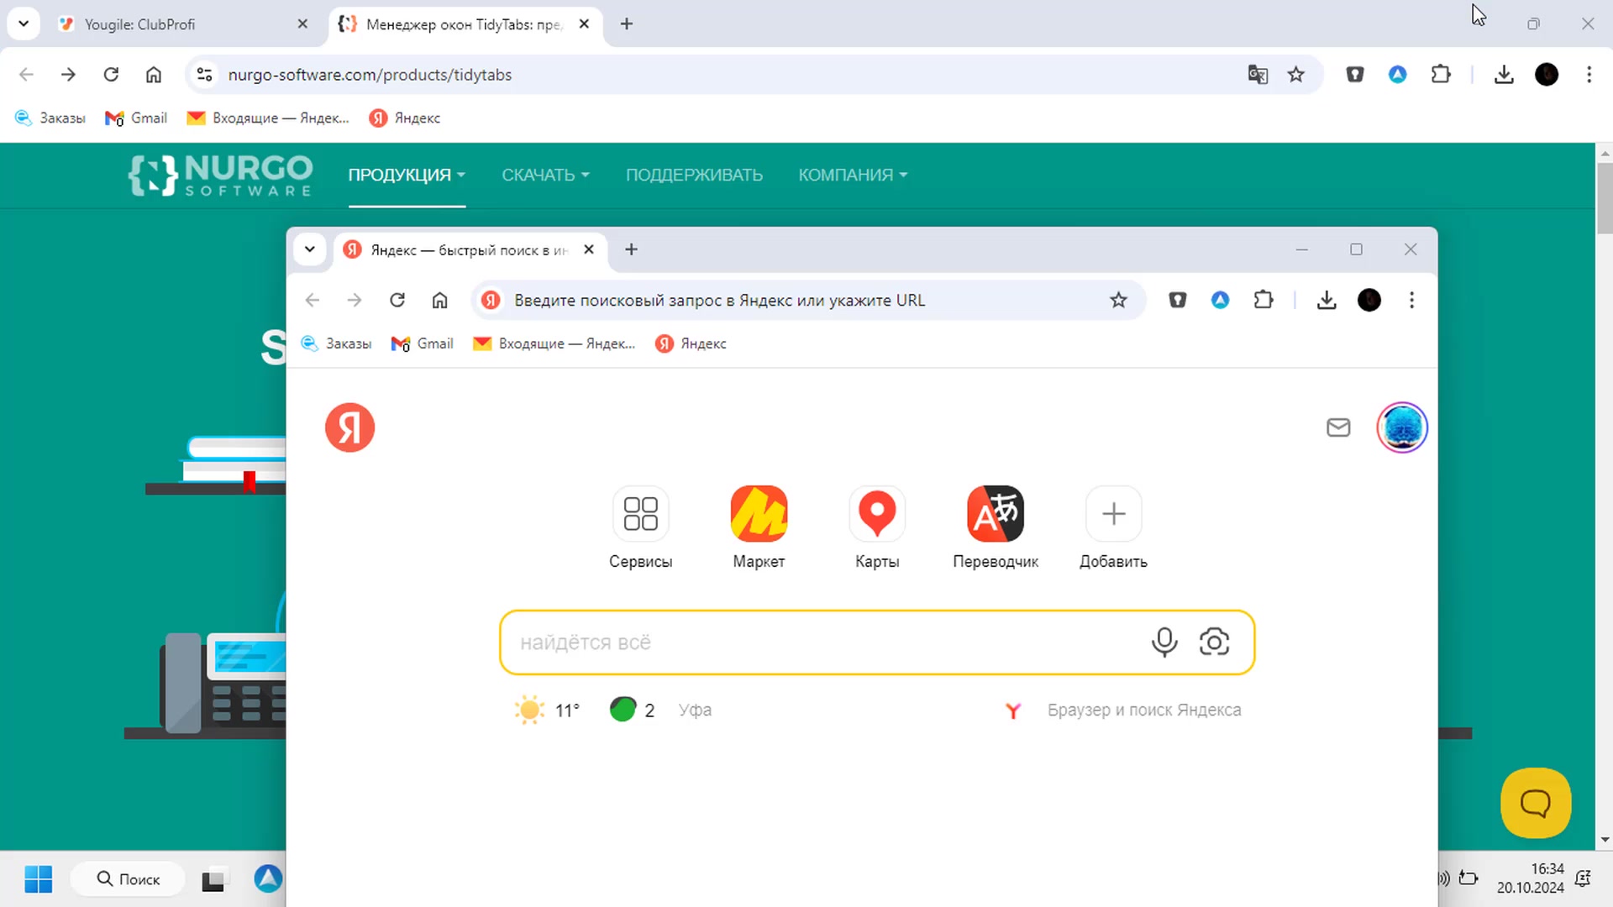This screenshot has width=1613, height=907.
Task: Click the Google Translate page icon
Action: pyautogui.click(x=1258, y=75)
